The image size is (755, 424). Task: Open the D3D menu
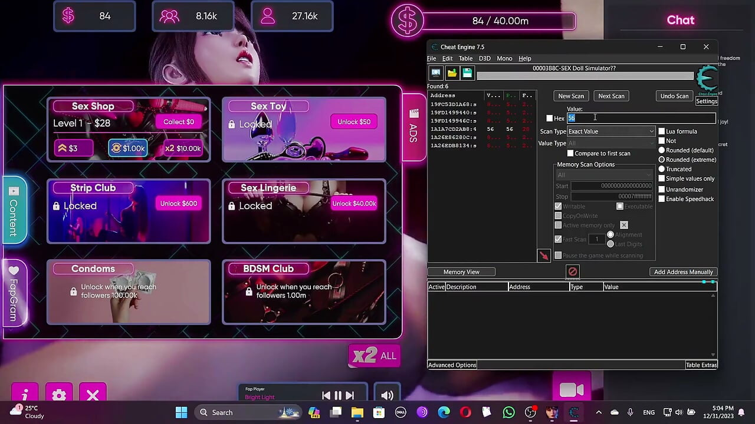coord(485,58)
